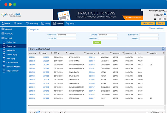Click the Entry To date field
Image resolution: width=167 pixels, height=113 pixels.
(x=108, y=35)
